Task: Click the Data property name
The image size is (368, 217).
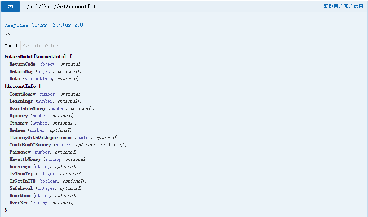Action: click(15, 79)
